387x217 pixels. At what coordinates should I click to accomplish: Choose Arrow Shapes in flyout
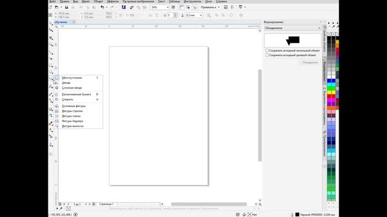click(x=78, y=111)
